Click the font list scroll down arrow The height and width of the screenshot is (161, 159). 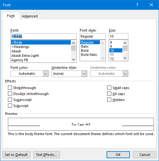click(x=74, y=60)
